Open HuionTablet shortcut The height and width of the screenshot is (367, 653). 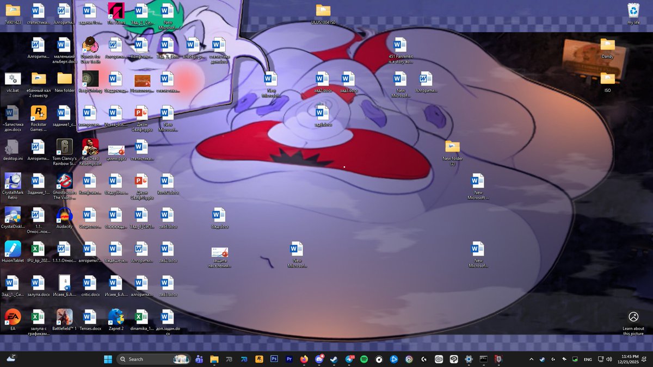click(x=12, y=252)
